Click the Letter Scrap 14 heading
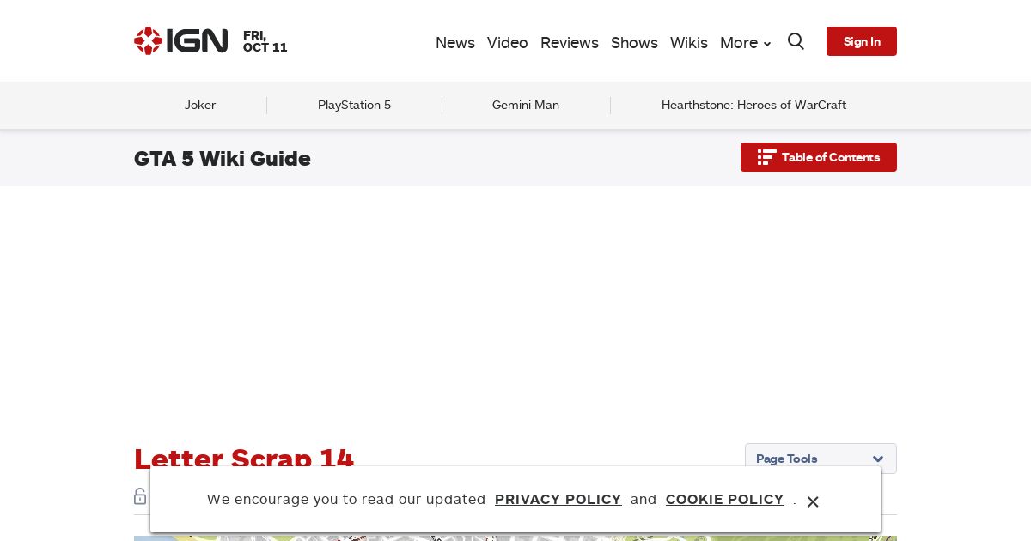Viewport: 1031px width, 541px height. pos(244,459)
